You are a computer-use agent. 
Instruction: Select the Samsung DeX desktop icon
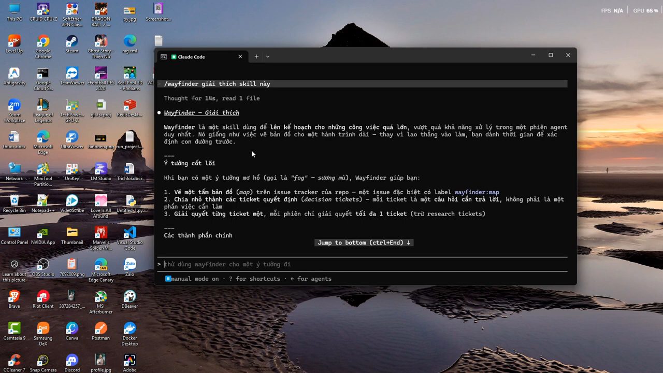(43, 334)
